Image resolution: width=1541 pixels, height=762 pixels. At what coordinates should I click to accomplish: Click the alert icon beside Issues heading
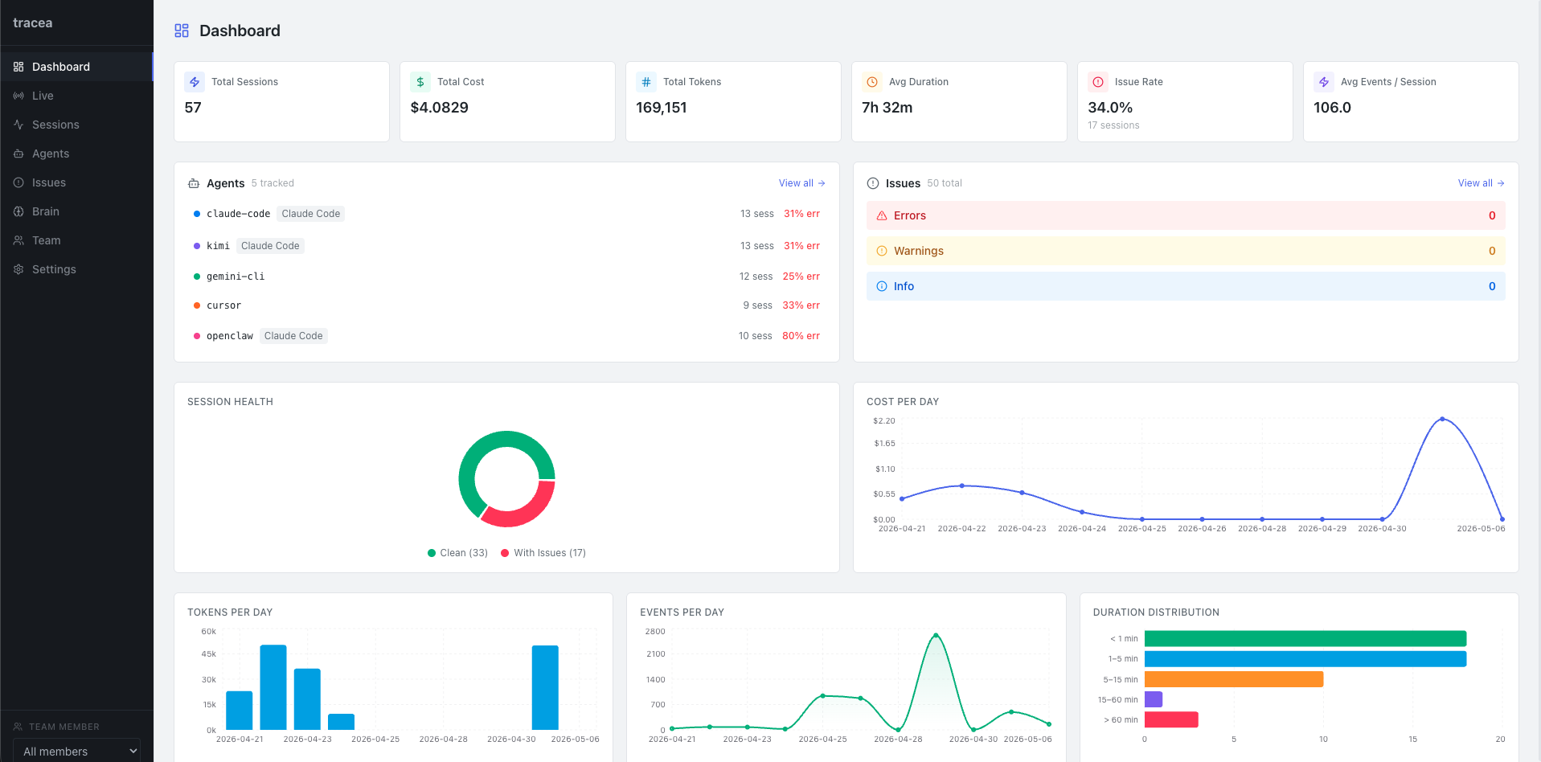pyautogui.click(x=873, y=183)
